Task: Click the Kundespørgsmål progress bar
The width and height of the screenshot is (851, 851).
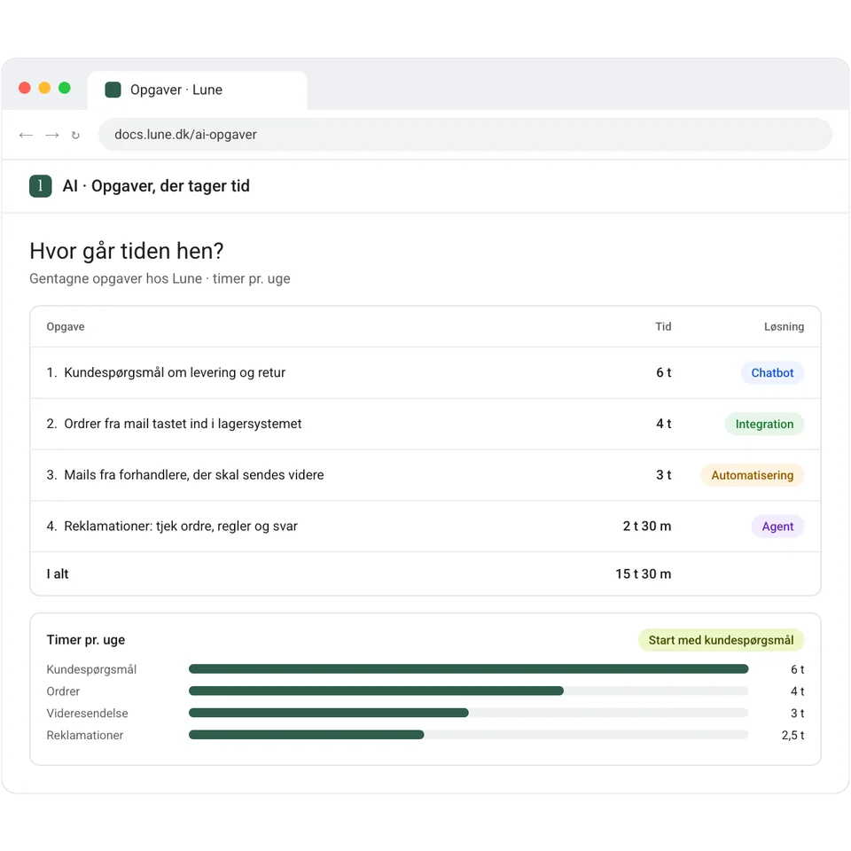Action: [468, 669]
